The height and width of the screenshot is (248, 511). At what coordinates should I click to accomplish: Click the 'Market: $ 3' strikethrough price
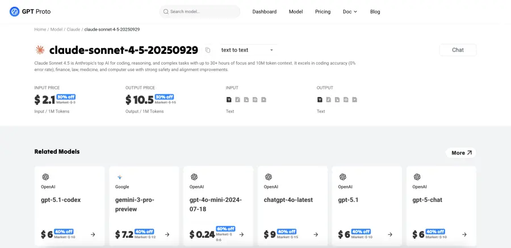tap(66, 102)
